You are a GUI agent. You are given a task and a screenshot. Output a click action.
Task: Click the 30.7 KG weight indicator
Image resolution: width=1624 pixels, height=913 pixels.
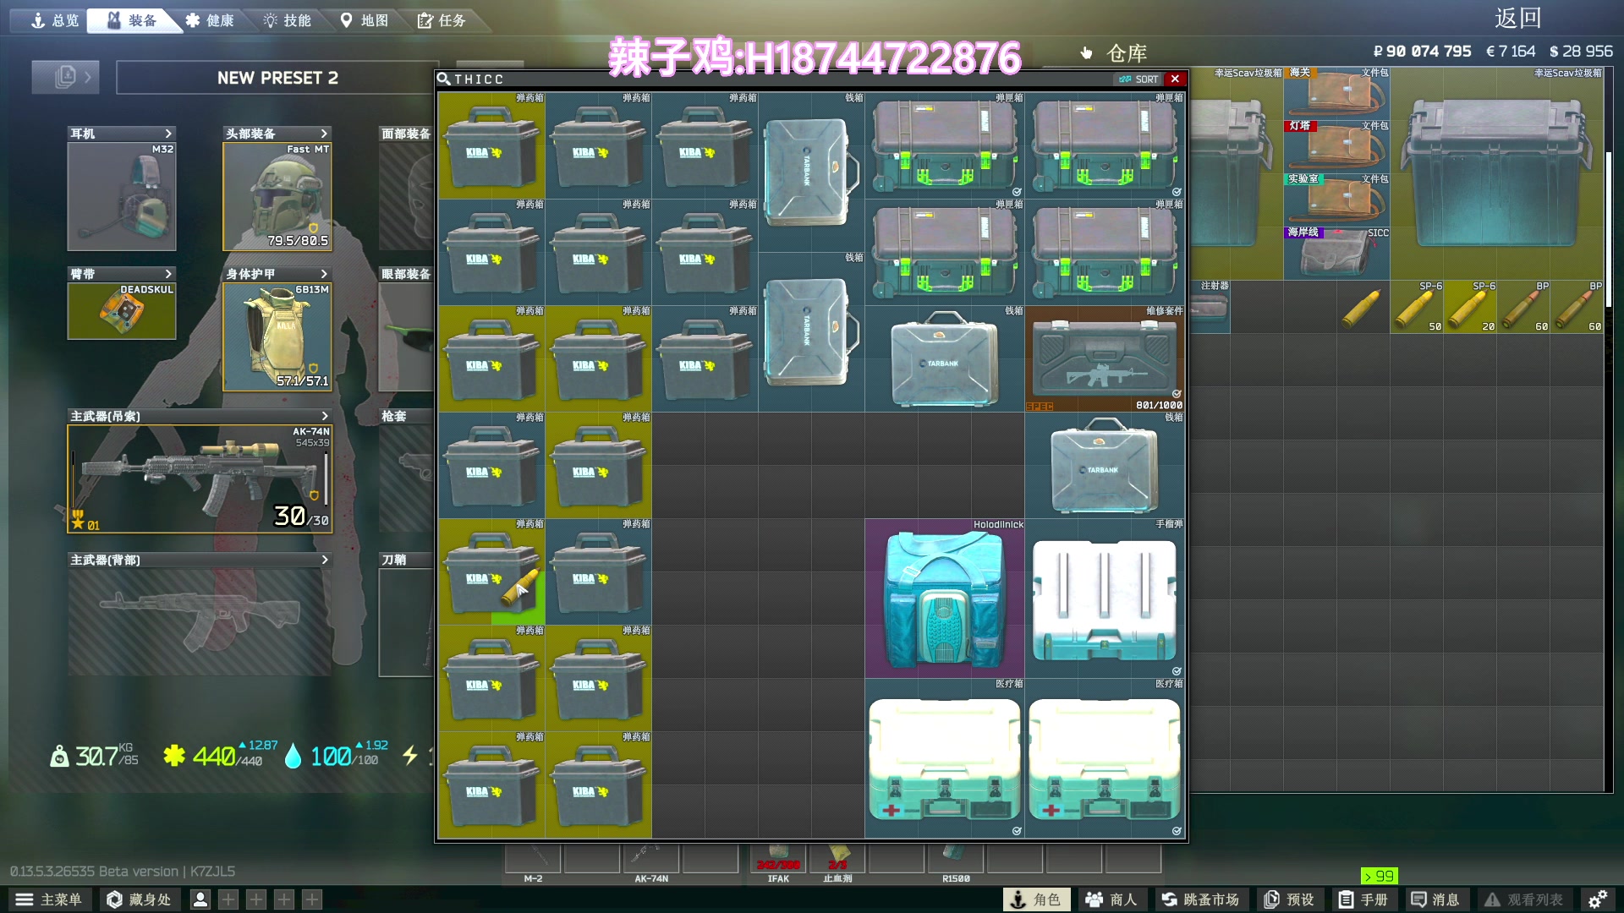pyautogui.click(x=94, y=755)
